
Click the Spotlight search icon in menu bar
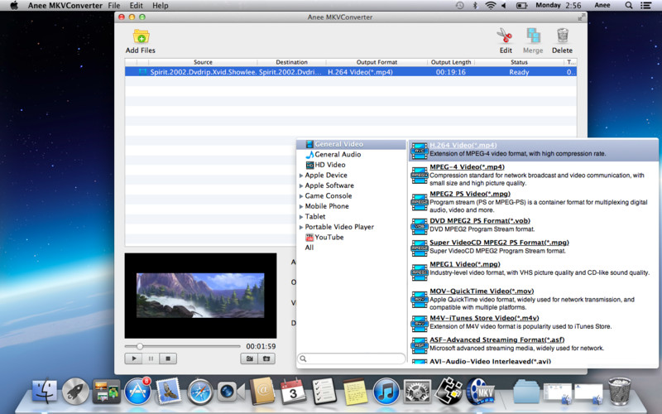[629, 6]
